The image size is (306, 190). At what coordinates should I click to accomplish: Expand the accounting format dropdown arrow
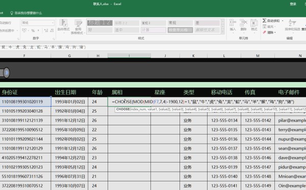pyautogui.click(x=28, y=31)
